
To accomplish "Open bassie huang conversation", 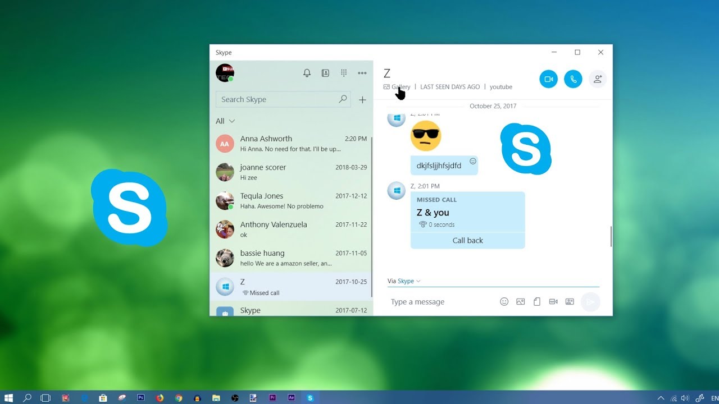I will click(x=291, y=258).
